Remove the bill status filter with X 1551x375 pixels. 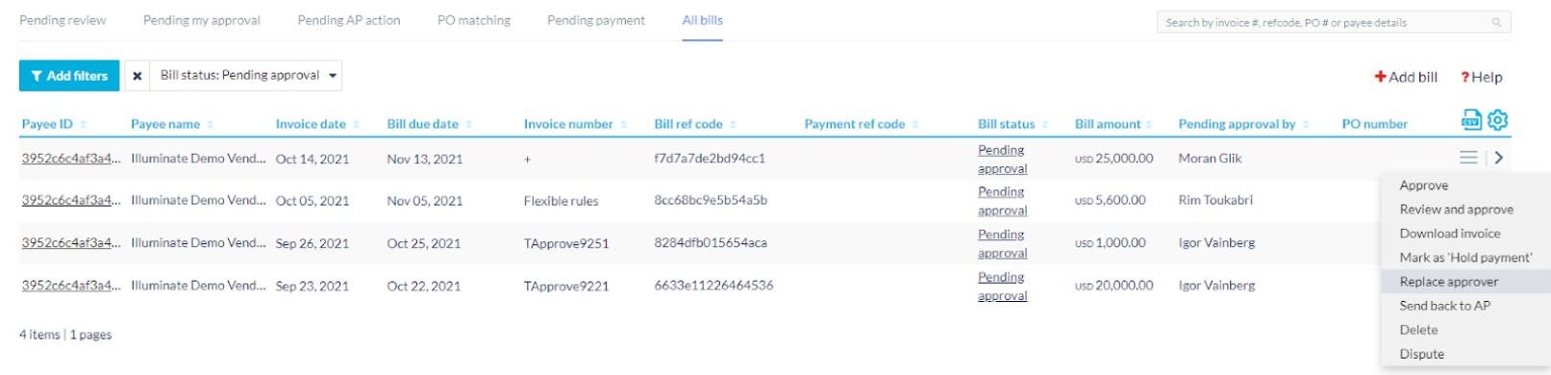tap(137, 76)
